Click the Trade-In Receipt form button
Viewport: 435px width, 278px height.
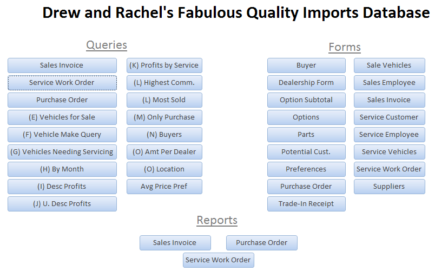coord(306,204)
